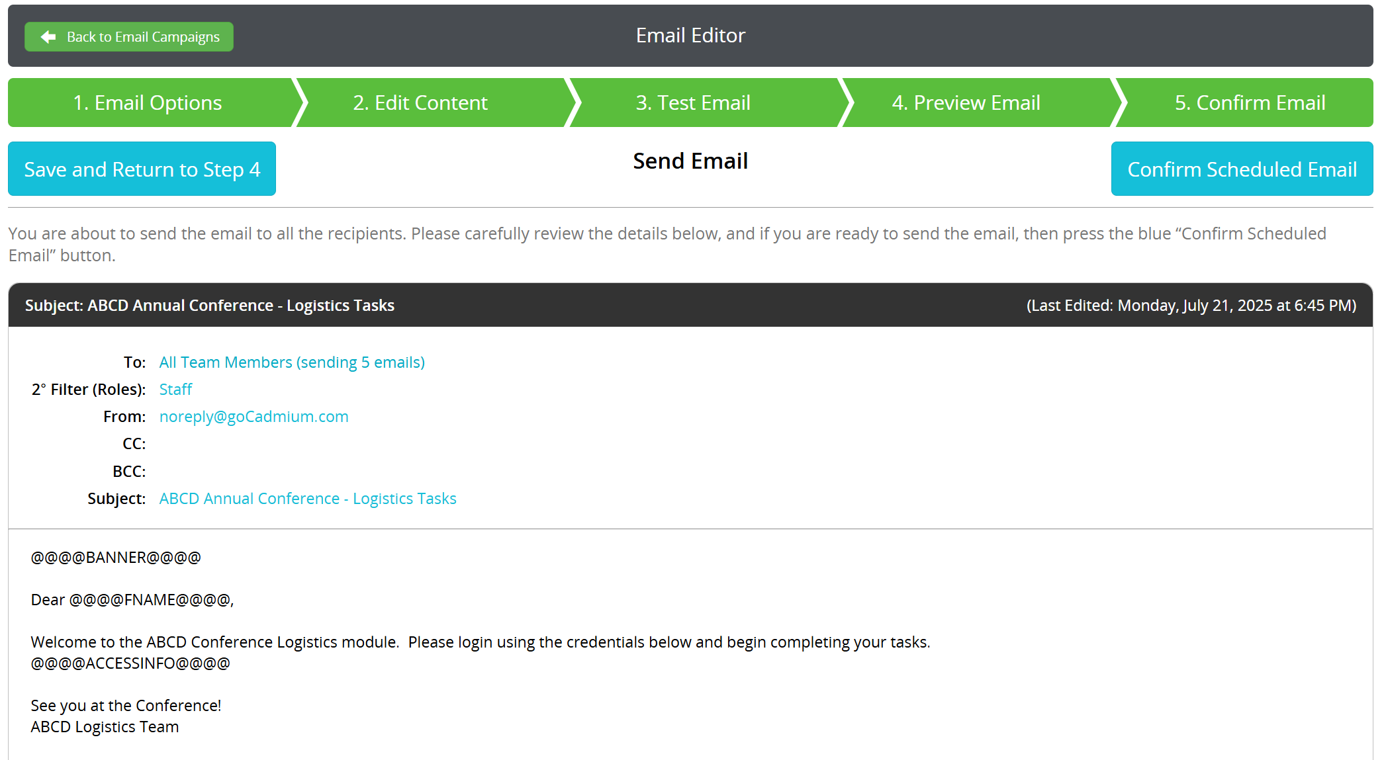Click the Dear @@@@FNAME@@@@ greeting line
This screenshot has height=760, width=1386.
[132, 600]
